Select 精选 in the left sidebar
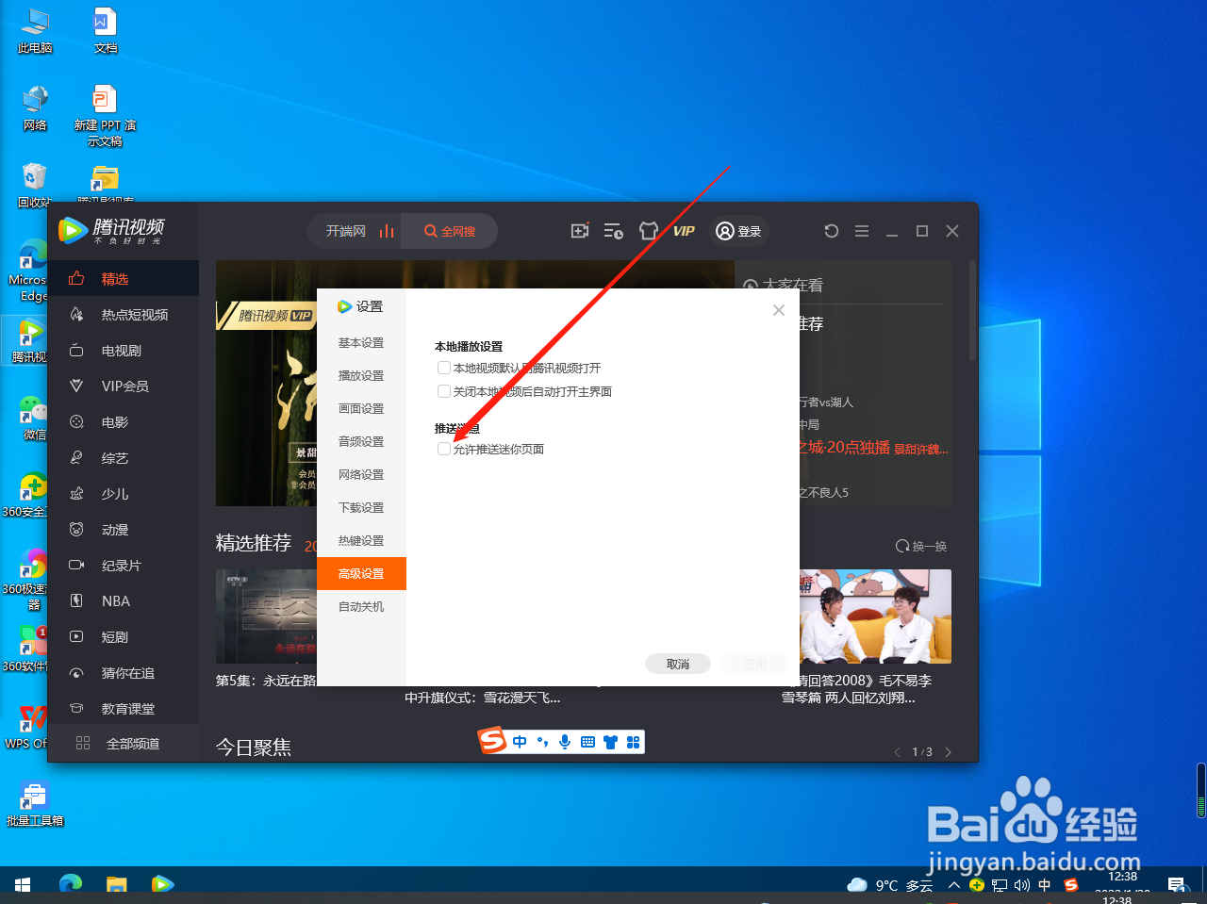The width and height of the screenshot is (1207, 904). [x=124, y=278]
